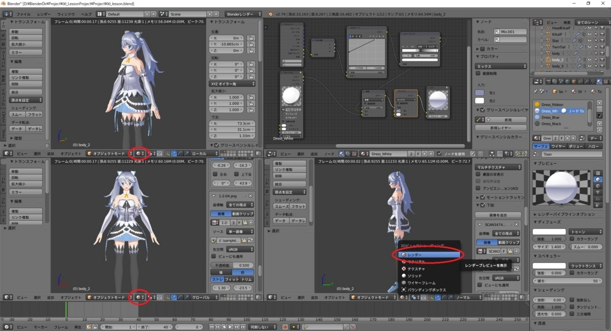611x331 pixels.
Task: Open the ファイル menu
Action: pyautogui.click(x=23, y=14)
